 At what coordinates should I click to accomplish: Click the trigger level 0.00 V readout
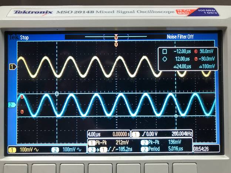click(150, 134)
